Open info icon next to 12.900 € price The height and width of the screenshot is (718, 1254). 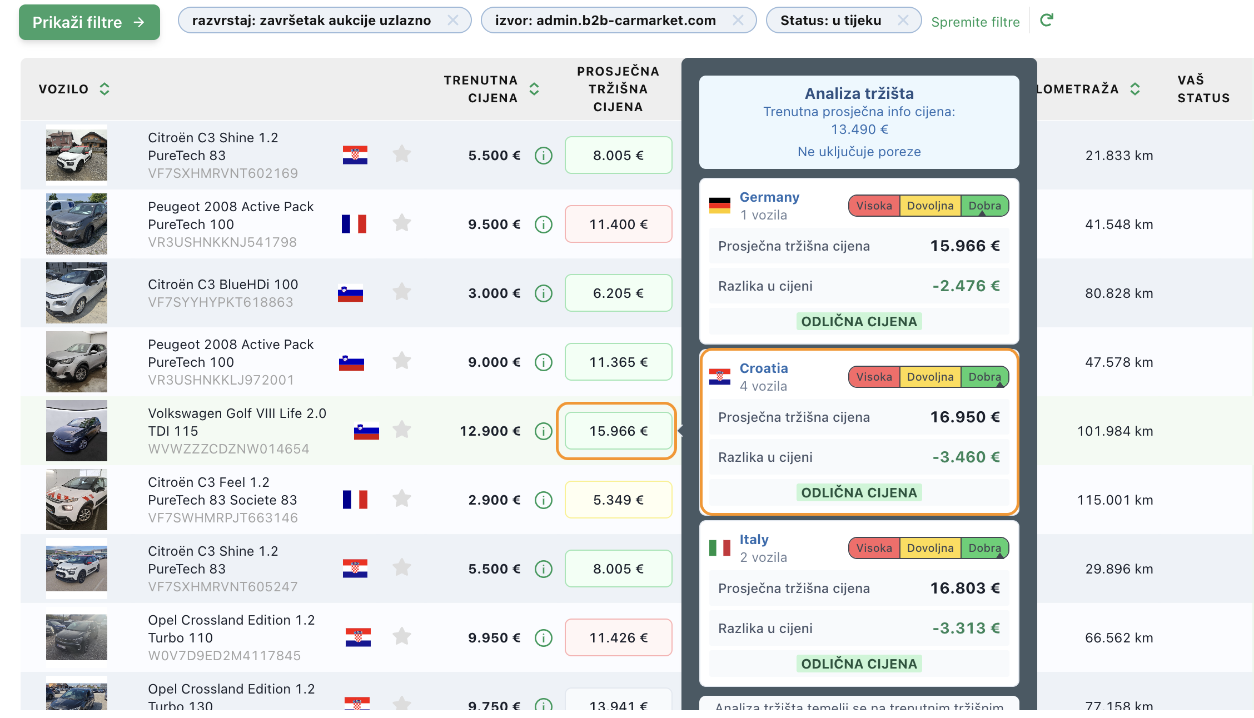pos(543,431)
